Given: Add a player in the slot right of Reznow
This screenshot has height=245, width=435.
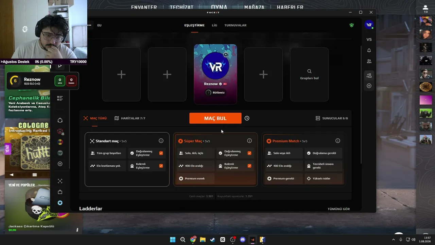Looking at the screenshot, I should pos(263,74).
